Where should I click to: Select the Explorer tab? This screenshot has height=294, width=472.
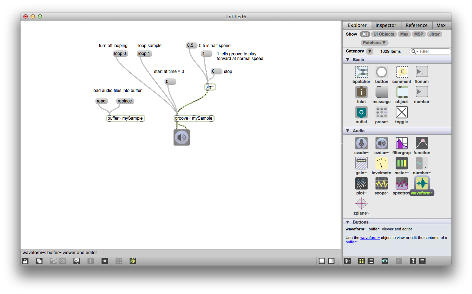point(357,25)
